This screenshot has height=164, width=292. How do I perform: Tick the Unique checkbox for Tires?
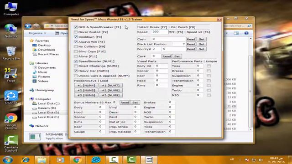coord(209,66)
